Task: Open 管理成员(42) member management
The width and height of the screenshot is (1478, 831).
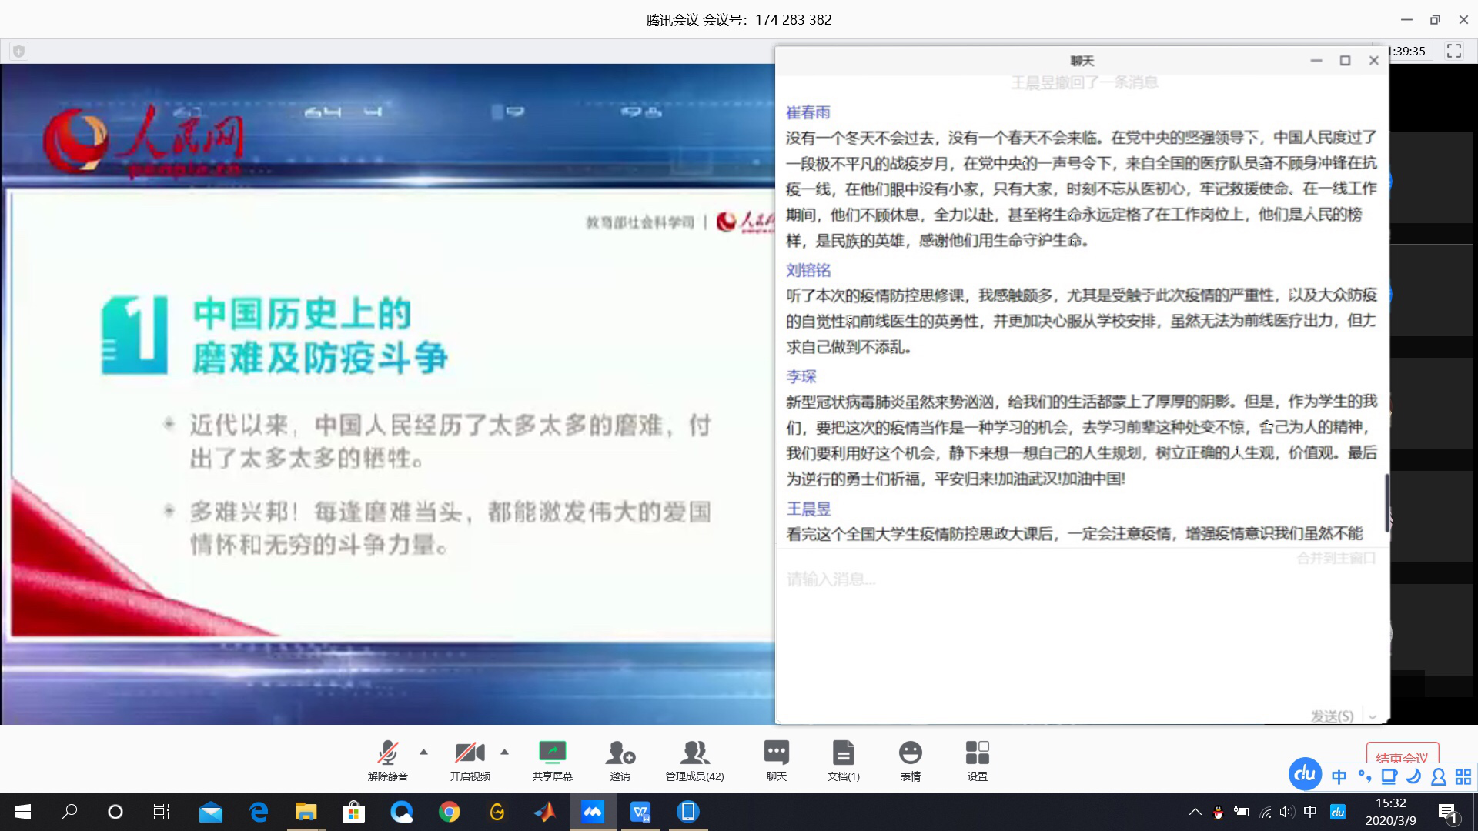Action: (x=694, y=753)
